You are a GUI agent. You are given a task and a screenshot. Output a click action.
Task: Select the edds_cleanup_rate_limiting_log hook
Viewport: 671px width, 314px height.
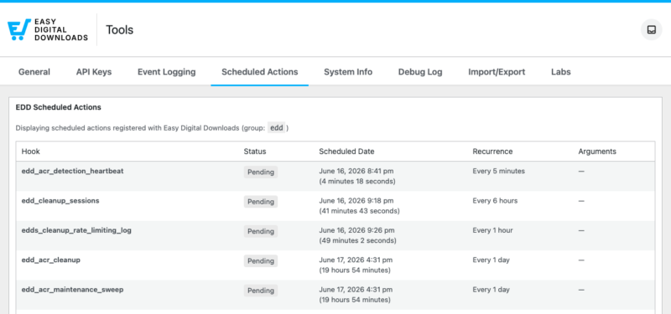76,230
